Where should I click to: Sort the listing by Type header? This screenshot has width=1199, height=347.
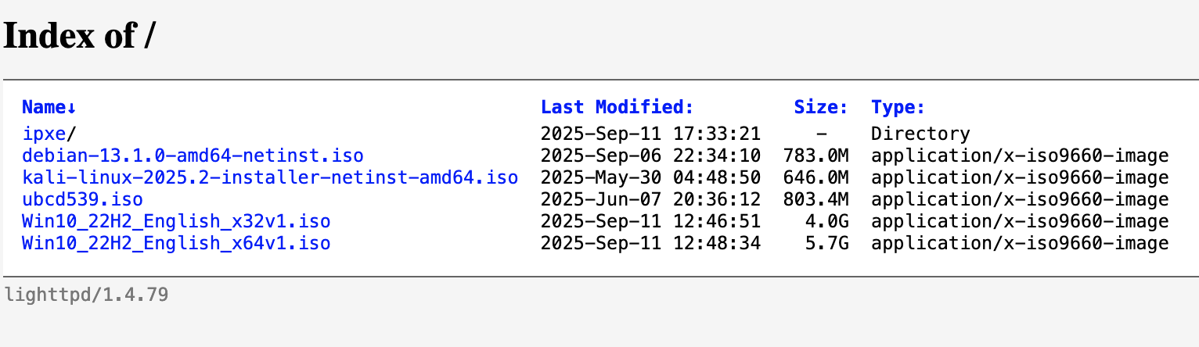[898, 107]
